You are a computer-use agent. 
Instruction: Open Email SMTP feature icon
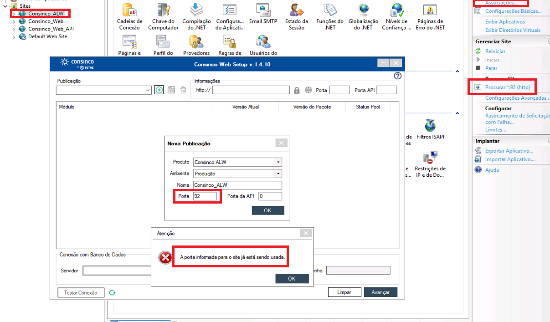pyautogui.click(x=263, y=10)
